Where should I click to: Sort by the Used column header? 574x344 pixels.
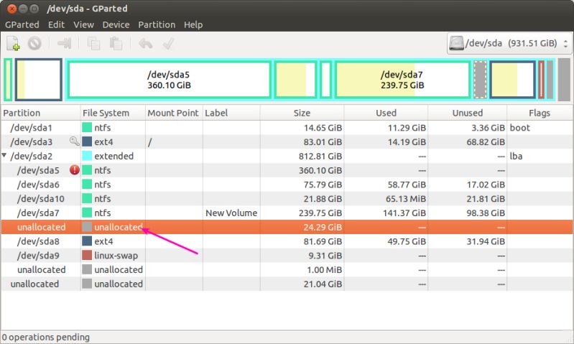386,113
